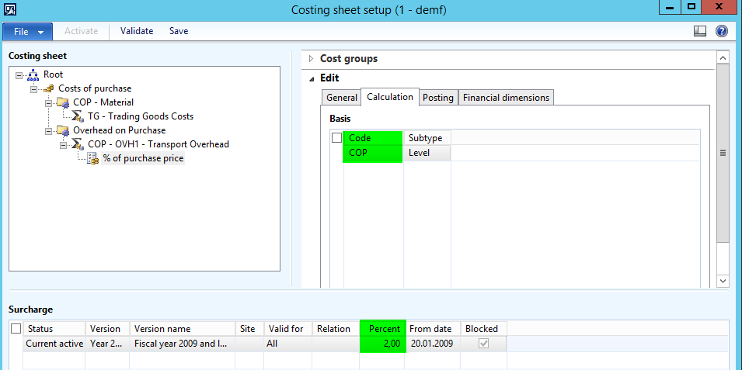Click the Overhead on Purchase folder icon

pyautogui.click(x=63, y=130)
